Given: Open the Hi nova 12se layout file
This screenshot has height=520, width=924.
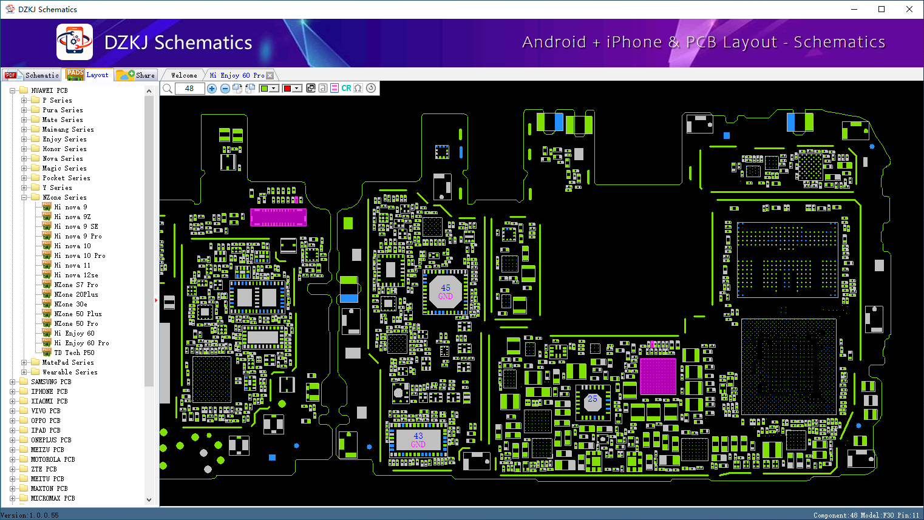Looking at the screenshot, I should point(76,275).
